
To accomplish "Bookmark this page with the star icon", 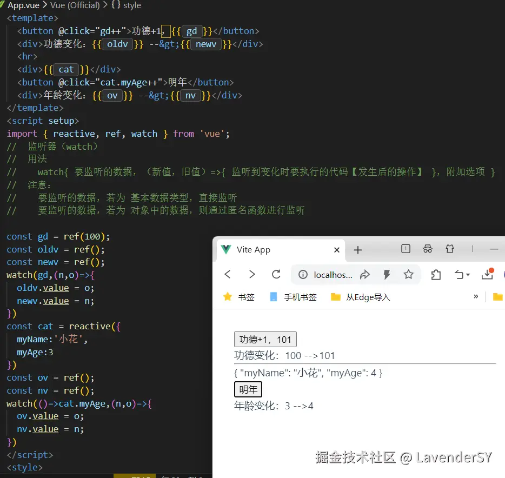I will coord(408,275).
